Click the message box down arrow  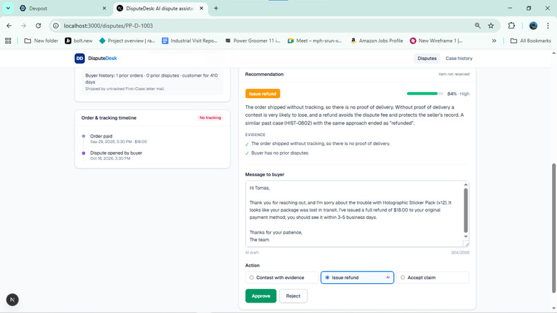(466, 236)
